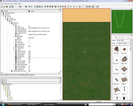The width and height of the screenshot is (133, 106).
Task: Select the Bridge_Door object thumbnail
Action: click(124, 59)
